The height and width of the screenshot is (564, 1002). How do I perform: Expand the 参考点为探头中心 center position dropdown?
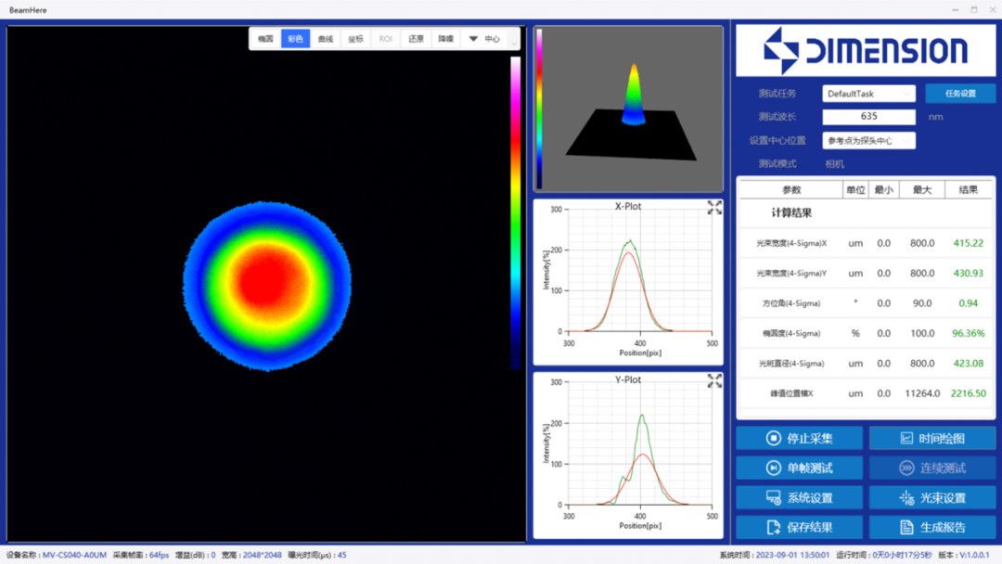pos(868,141)
